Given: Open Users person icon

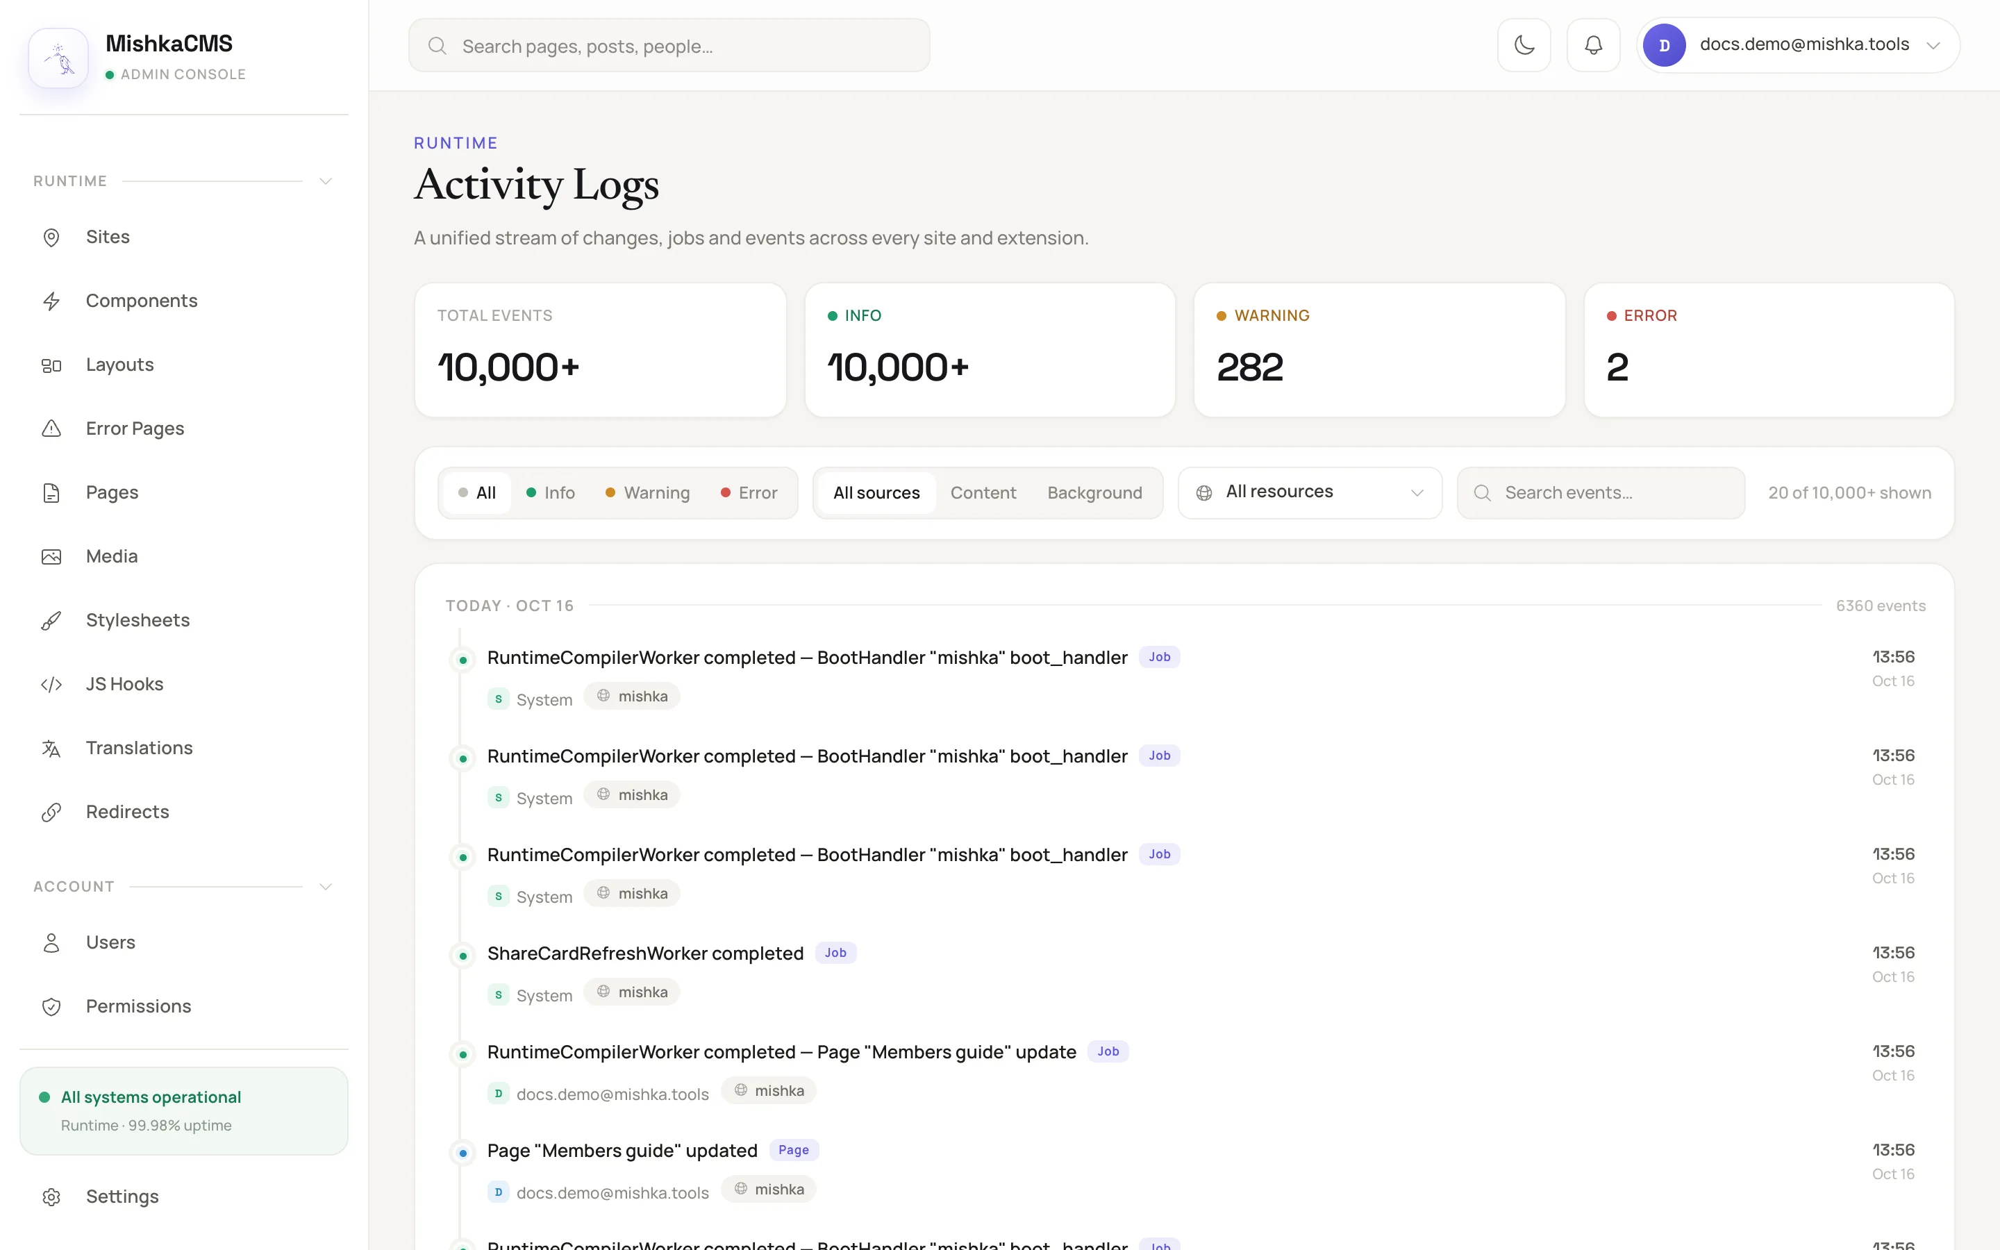Looking at the screenshot, I should pyautogui.click(x=51, y=942).
